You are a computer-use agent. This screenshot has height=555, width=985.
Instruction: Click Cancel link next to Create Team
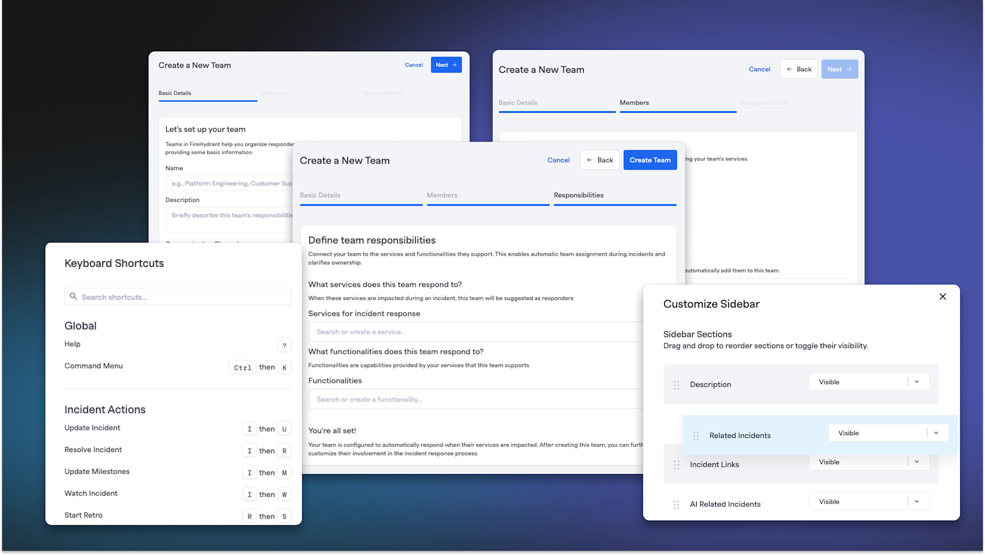pos(558,160)
